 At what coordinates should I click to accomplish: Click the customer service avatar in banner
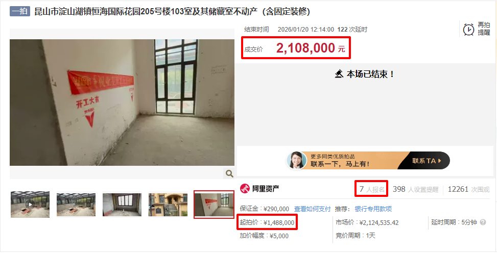(296, 160)
